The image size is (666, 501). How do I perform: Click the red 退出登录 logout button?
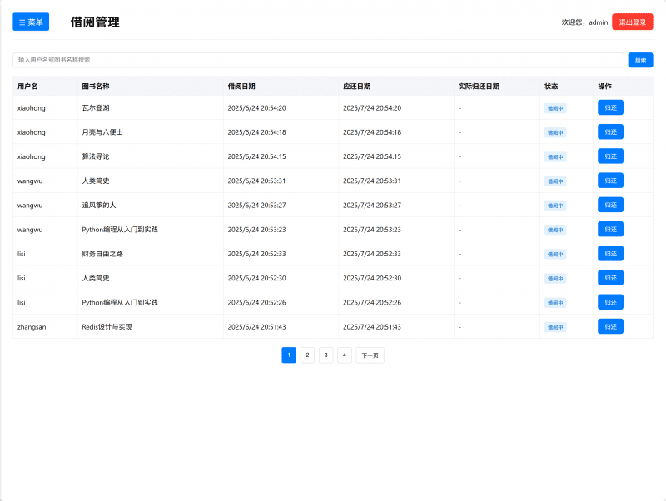tap(634, 22)
